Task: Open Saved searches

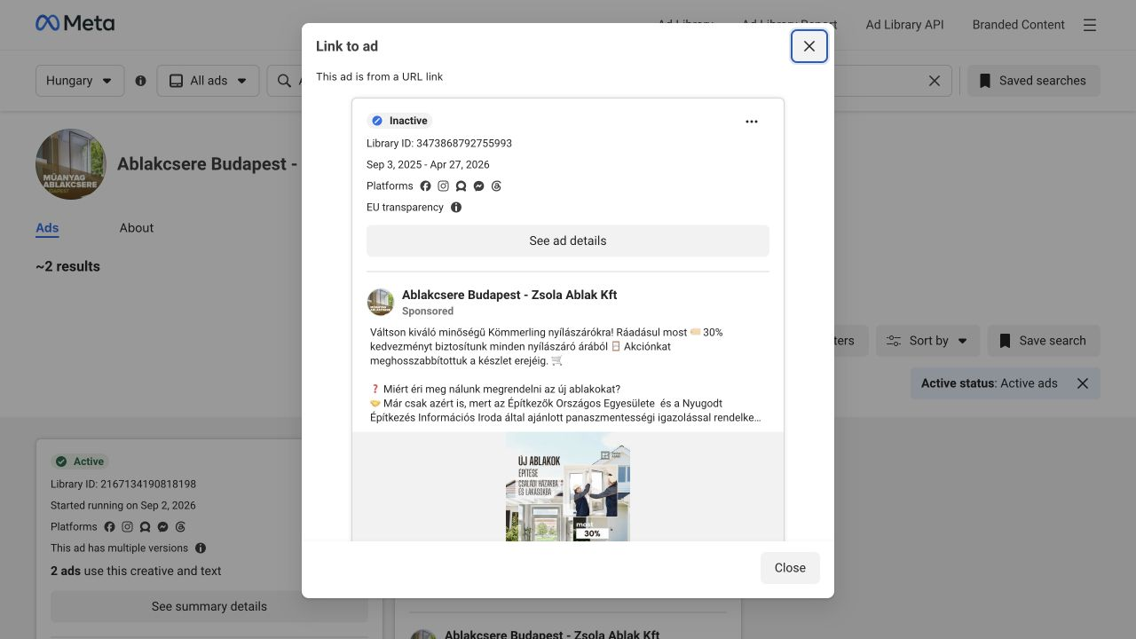Action: (1033, 81)
